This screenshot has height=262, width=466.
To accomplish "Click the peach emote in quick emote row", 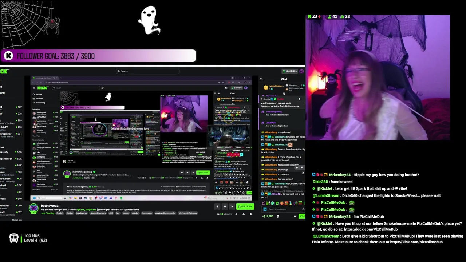I will tap(282, 203).
